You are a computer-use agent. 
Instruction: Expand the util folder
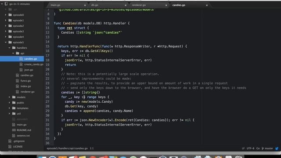[9, 114]
